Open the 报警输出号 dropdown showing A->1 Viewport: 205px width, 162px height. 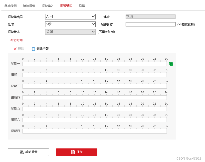(70, 17)
